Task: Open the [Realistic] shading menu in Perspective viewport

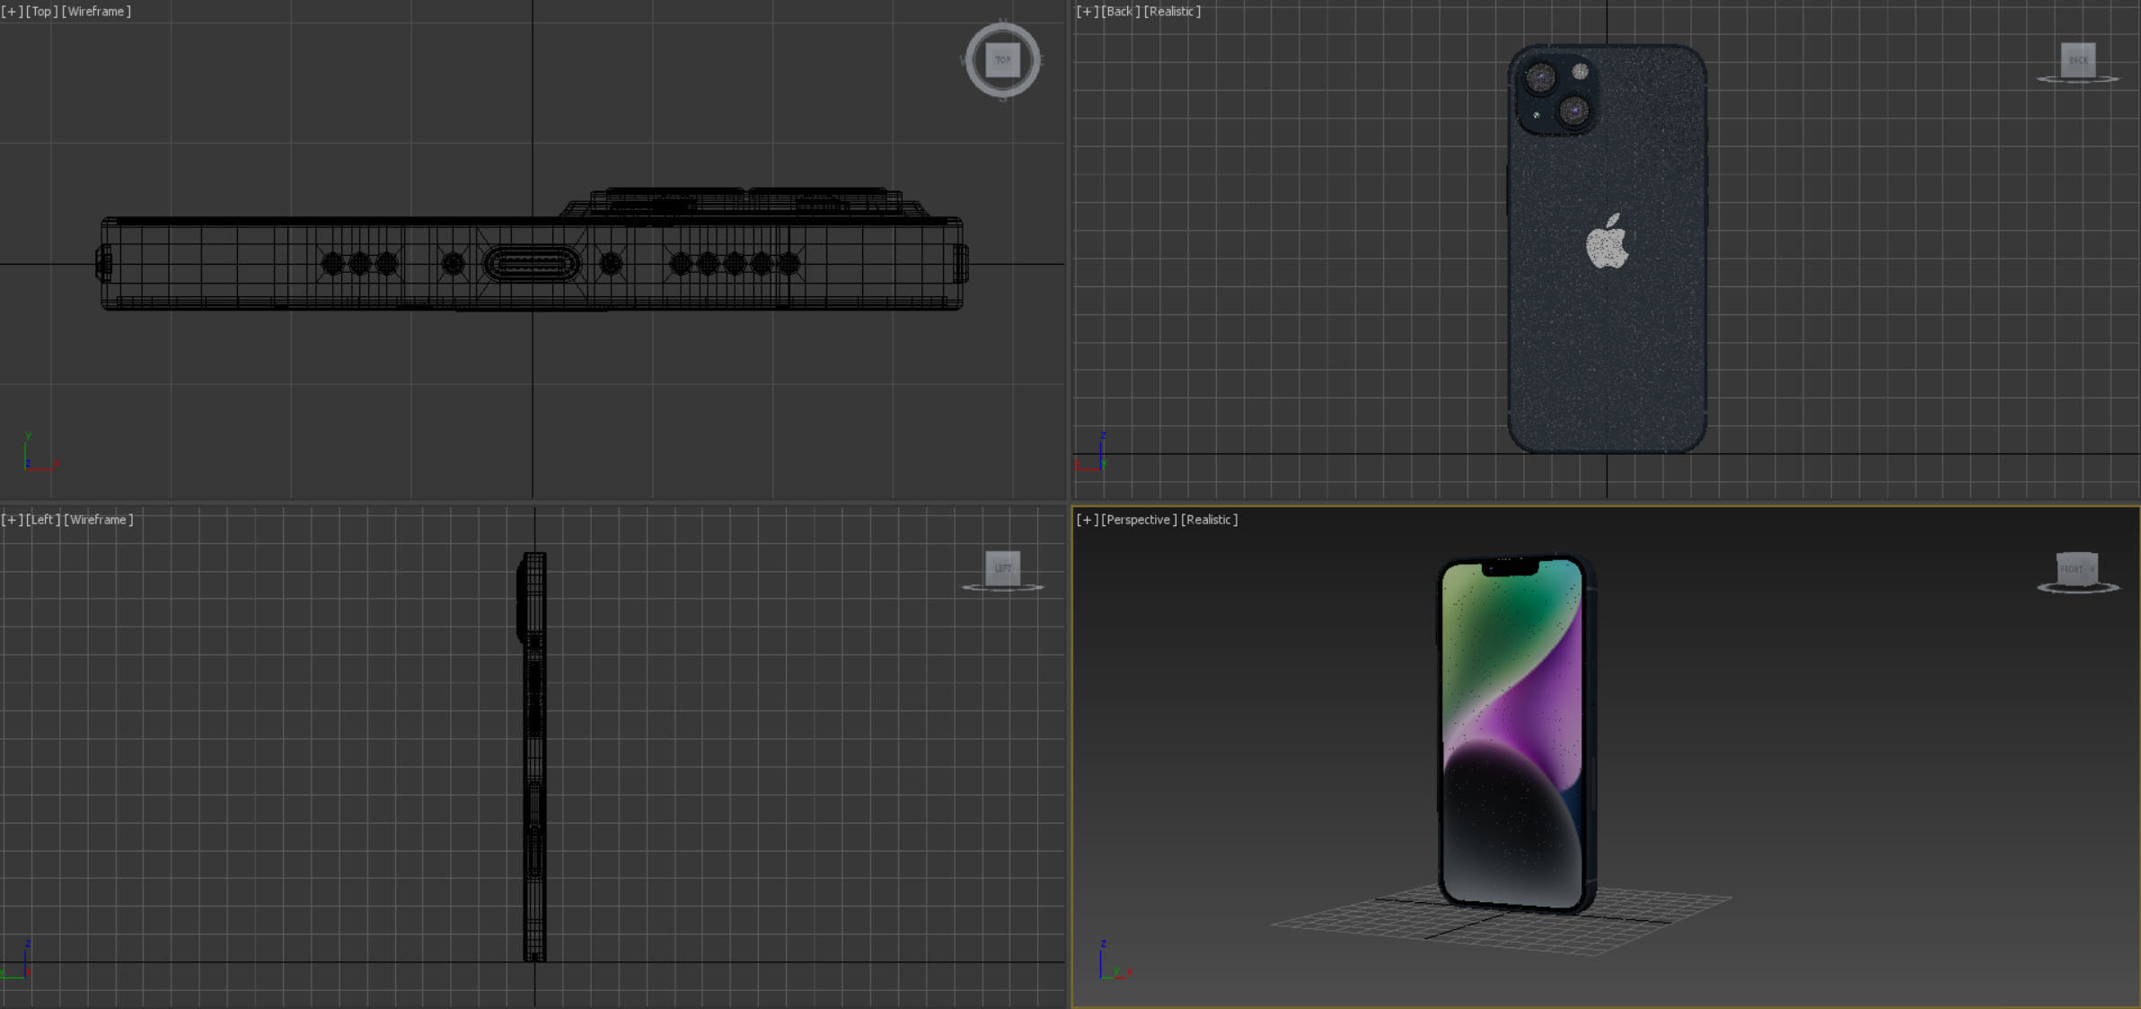Action: pyautogui.click(x=1209, y=520)
